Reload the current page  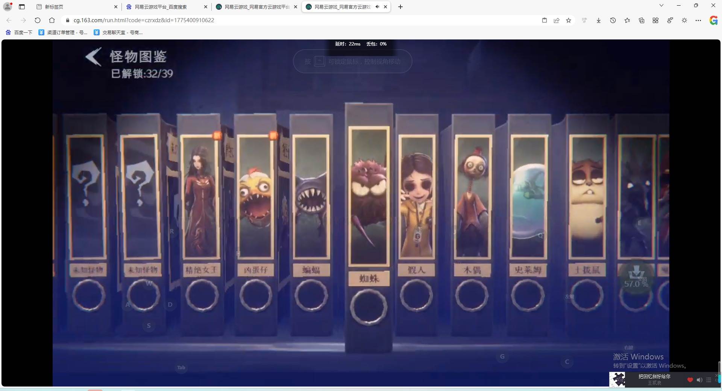(x=38, y=20)
